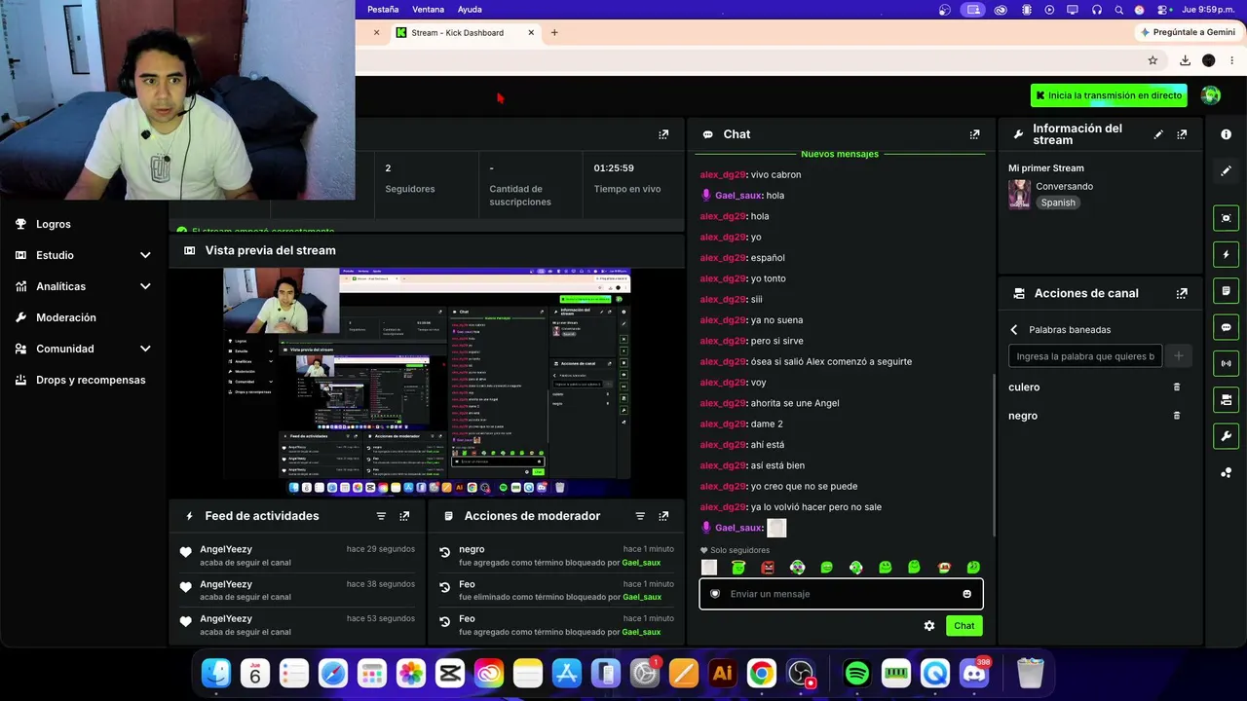Open Discord from the dock

[974, 673]
